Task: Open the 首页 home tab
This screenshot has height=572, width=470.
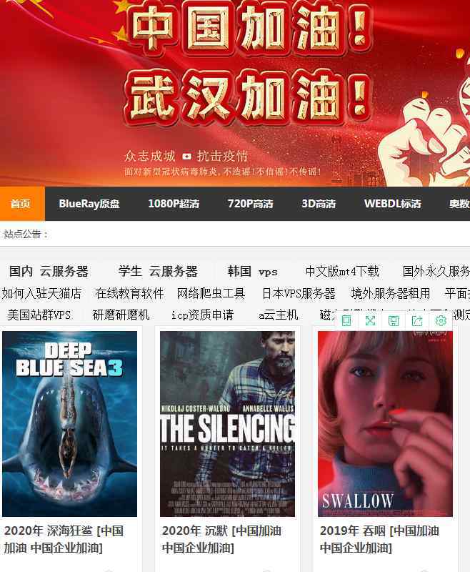Action: coord(22,204)
